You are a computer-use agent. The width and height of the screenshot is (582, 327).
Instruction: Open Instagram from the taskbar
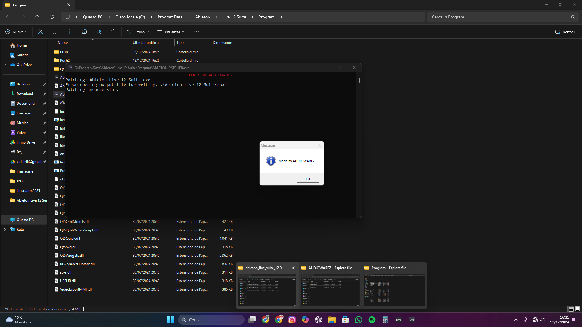coord(292,320)
